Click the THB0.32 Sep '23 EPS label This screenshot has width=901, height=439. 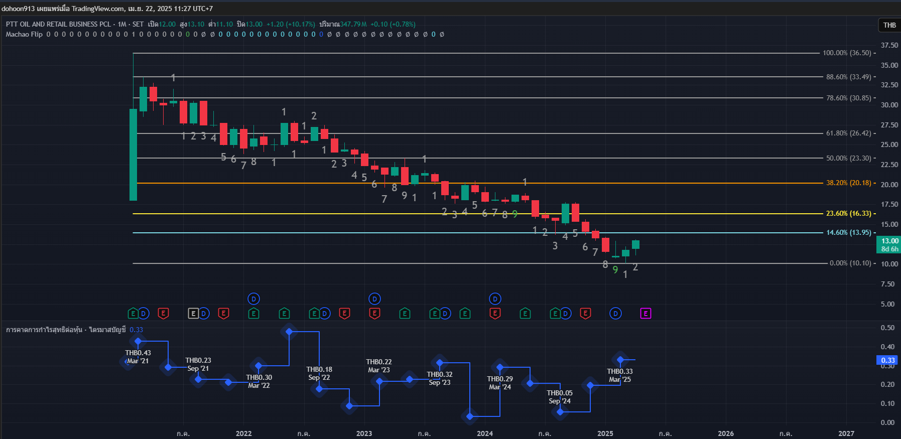(440, 378)
